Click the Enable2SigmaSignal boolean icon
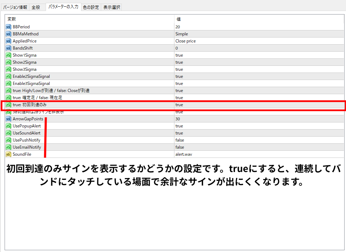Screen dimensions: 346x252 pos(8,76)
